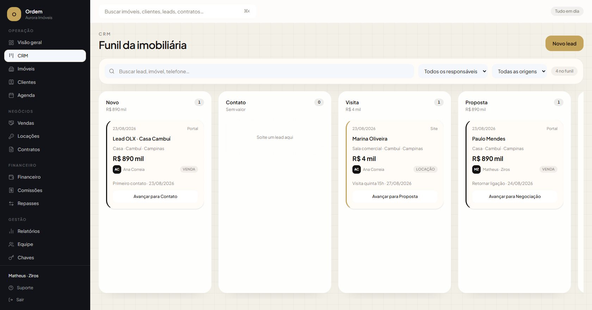The image size is (592, 310).
Task: Create a new lead with Novo lead
Action: click(565, 43)
